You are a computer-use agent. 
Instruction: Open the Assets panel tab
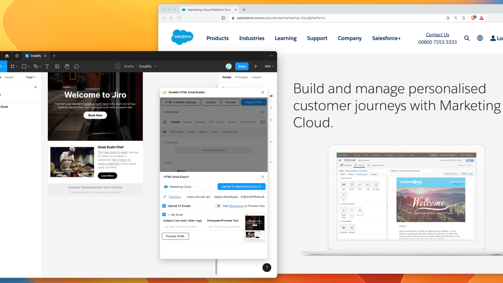(x=9, y=77)
